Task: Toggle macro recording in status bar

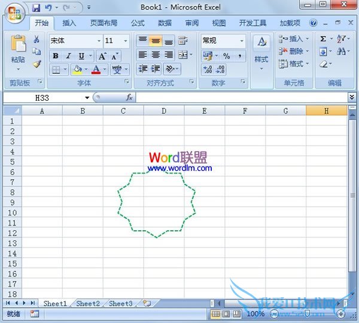Action: 35,314
